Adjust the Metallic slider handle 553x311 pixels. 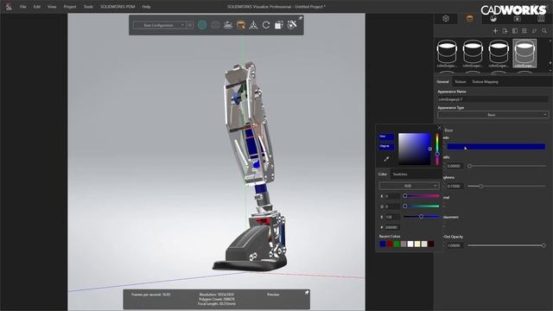(x=469, y=166)
